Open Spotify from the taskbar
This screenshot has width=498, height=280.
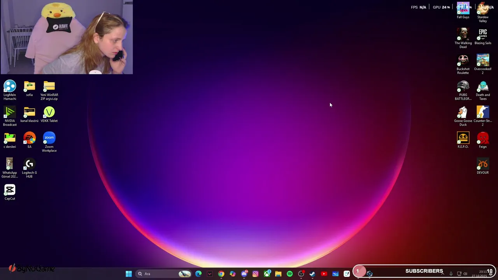click(289, 274)
